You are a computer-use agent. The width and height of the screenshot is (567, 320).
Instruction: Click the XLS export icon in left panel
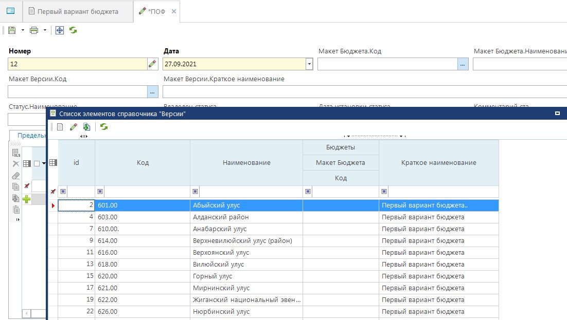15,153
